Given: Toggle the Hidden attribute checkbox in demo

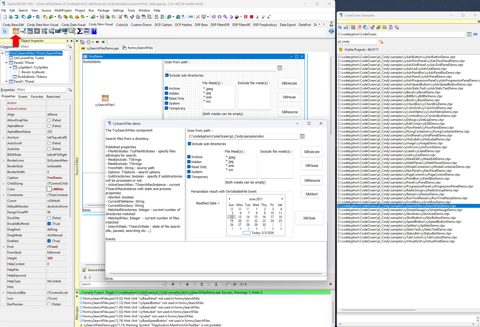Looking at the screenshot, I should click(189, 162).
